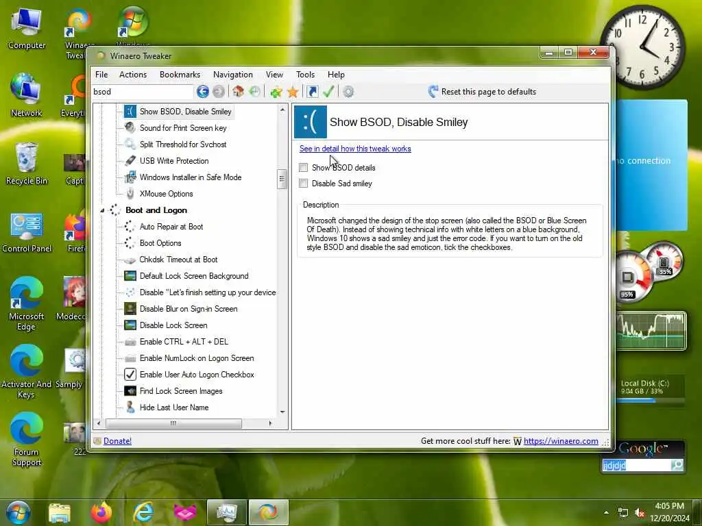
Task: Show hidden tray icons arrow
Action: pyautogui.click(x=606, y=512)
